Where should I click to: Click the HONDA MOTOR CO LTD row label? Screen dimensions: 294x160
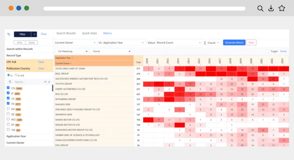(67, 120)
